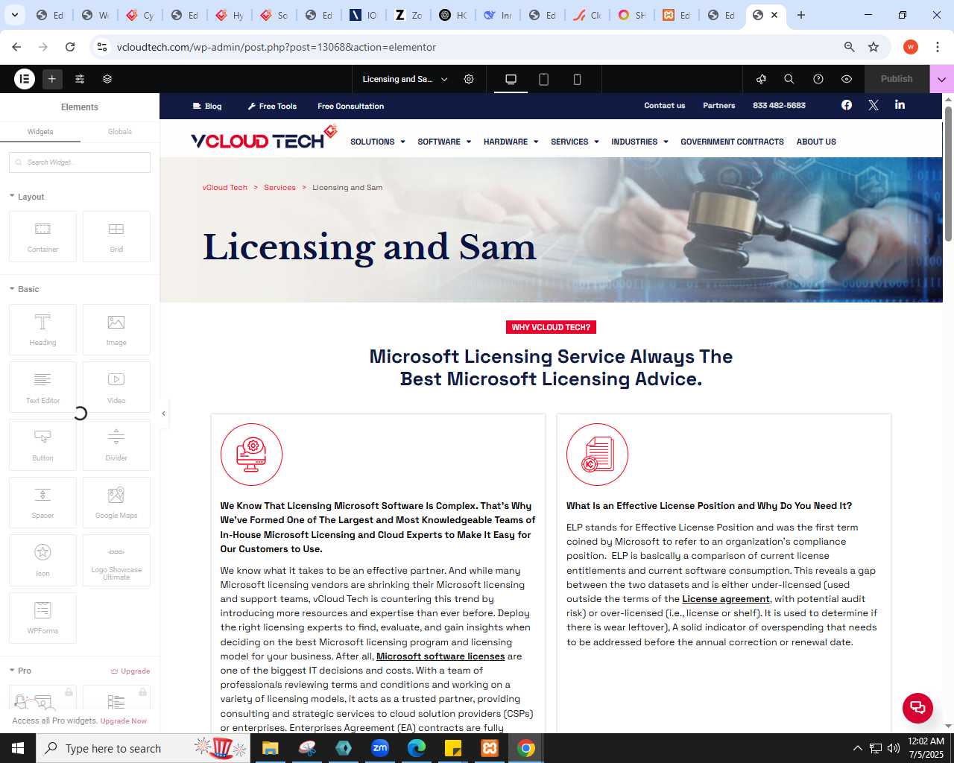
Task: Open the red chat bubble button
Action: pos(917,708)
